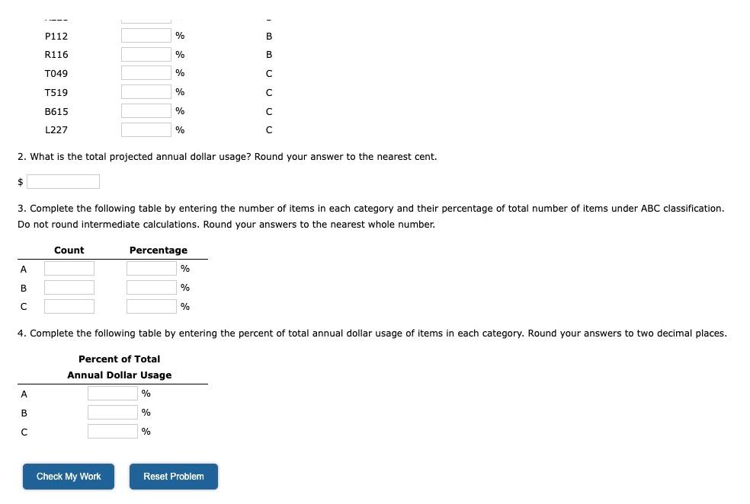Click category A's Percent of Total Annual Dollar Usage field

112,393
